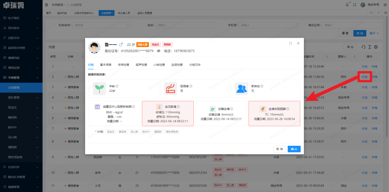Open the 分组日志 tab

click(195, 65)
